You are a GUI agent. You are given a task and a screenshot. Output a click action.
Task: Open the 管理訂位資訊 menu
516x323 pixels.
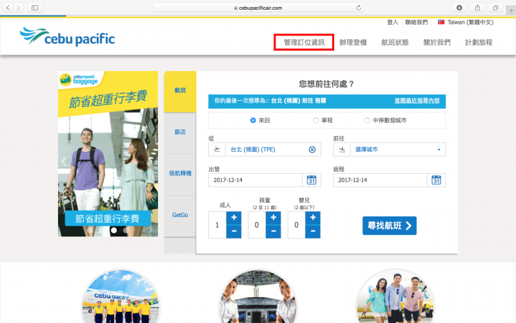click(304, 42)
